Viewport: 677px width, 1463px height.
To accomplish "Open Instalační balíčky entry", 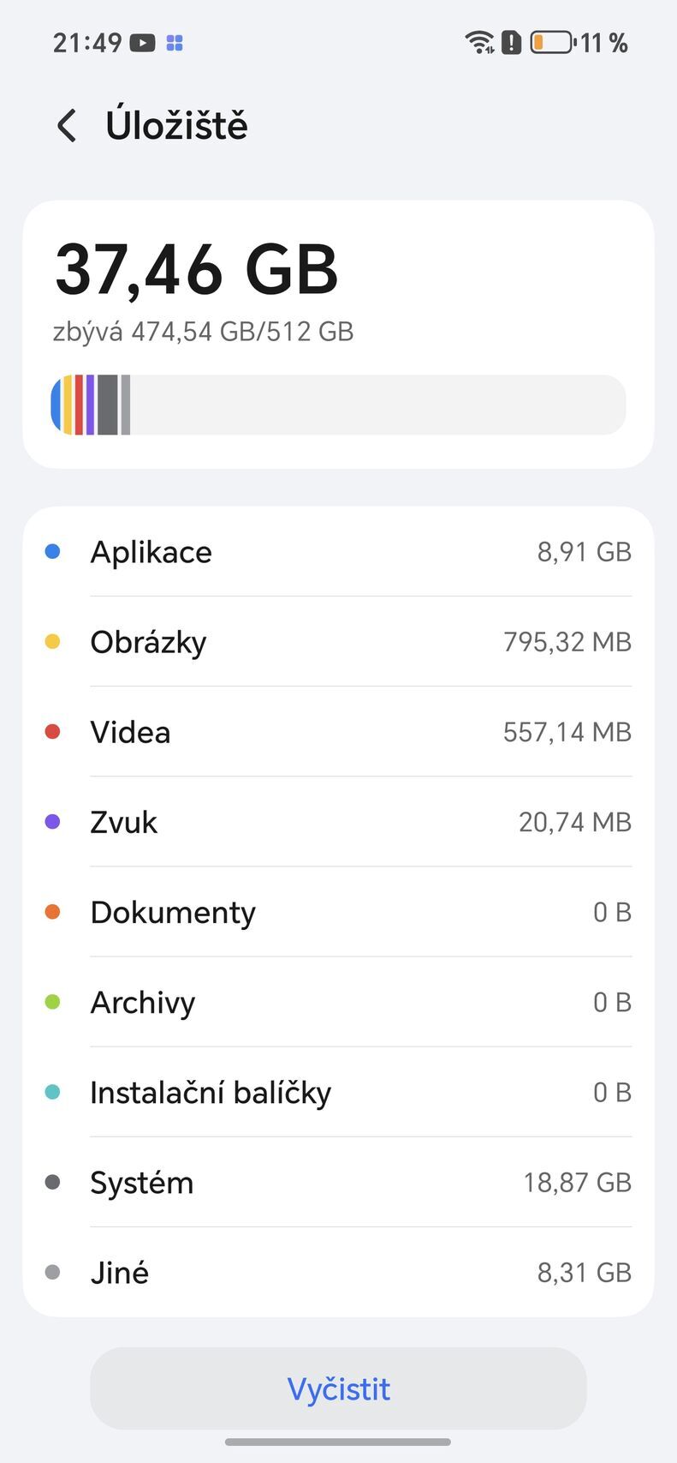I will pyautogui.click(x=338, y=1092).
